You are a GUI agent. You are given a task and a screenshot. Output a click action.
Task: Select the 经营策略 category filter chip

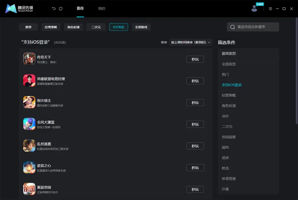click(51, 27)
